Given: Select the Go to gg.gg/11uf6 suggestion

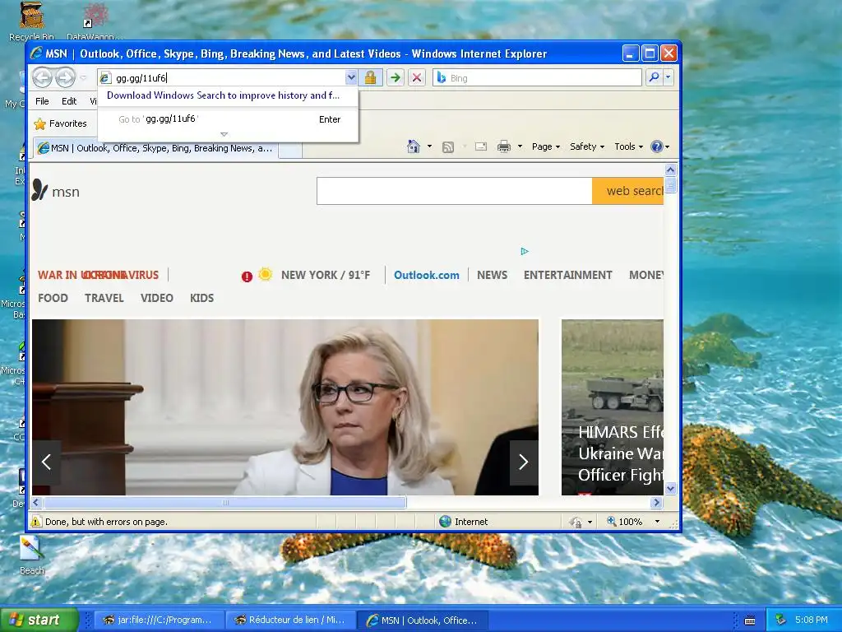Looking at the screenshot, I should [x=229, y=119].
